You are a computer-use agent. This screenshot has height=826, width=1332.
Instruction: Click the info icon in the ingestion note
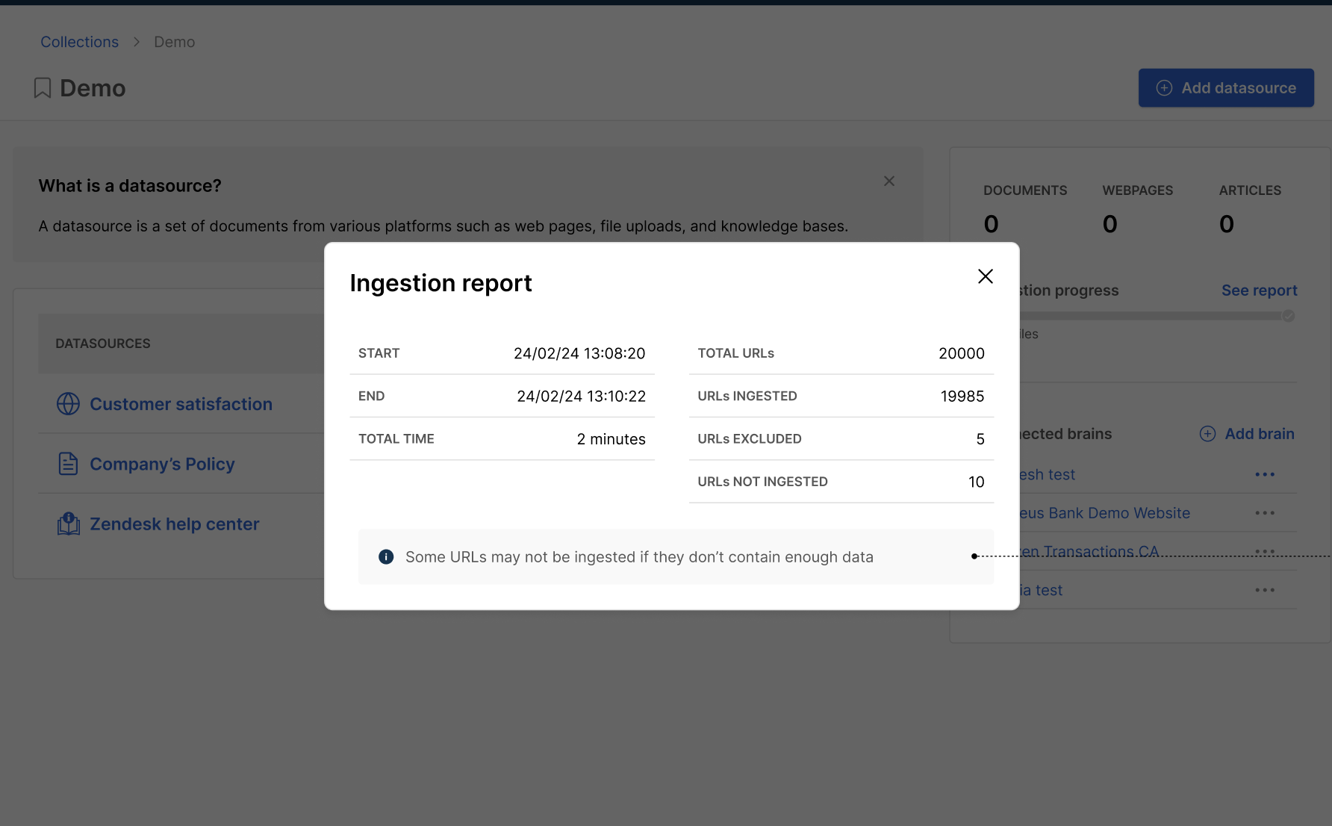386,557
